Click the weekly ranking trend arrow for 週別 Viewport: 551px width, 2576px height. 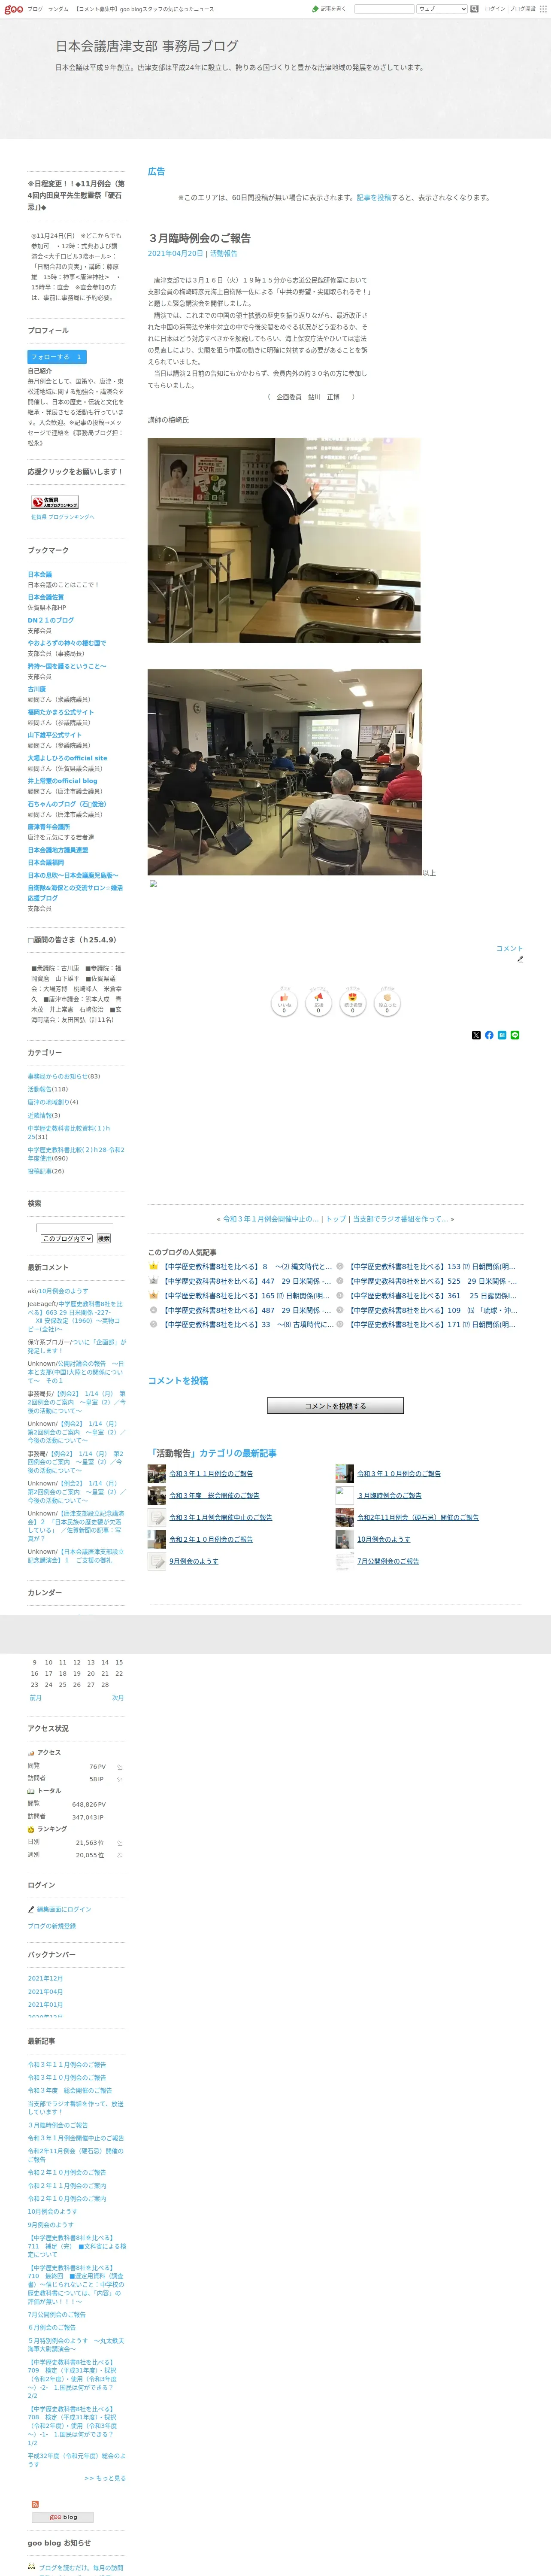coord(120,1855)
